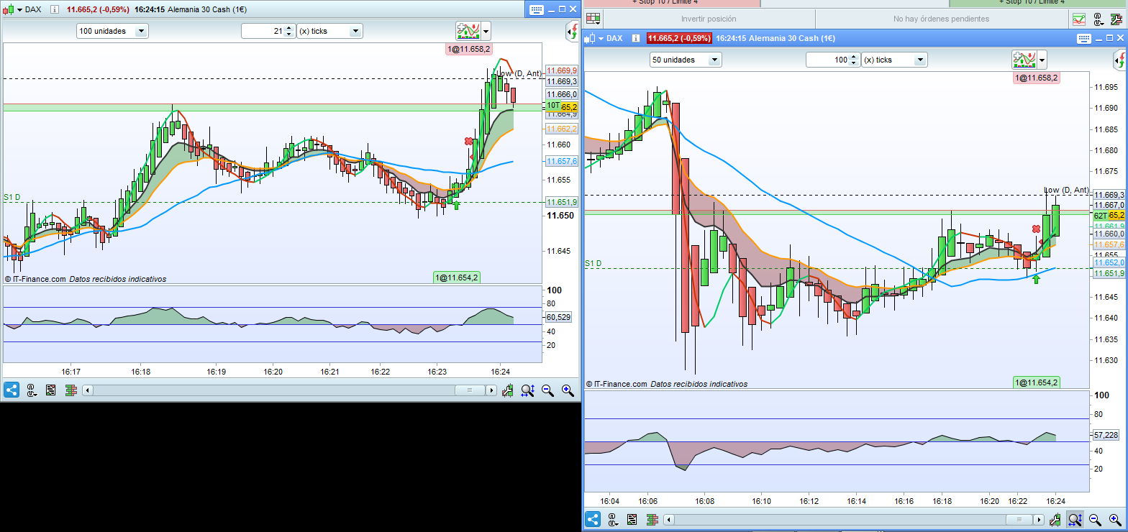The width and height of the screenshot is (1128, 532).
Task: Open the link icon in the order panel
Action: click(x=1099, y=19)
